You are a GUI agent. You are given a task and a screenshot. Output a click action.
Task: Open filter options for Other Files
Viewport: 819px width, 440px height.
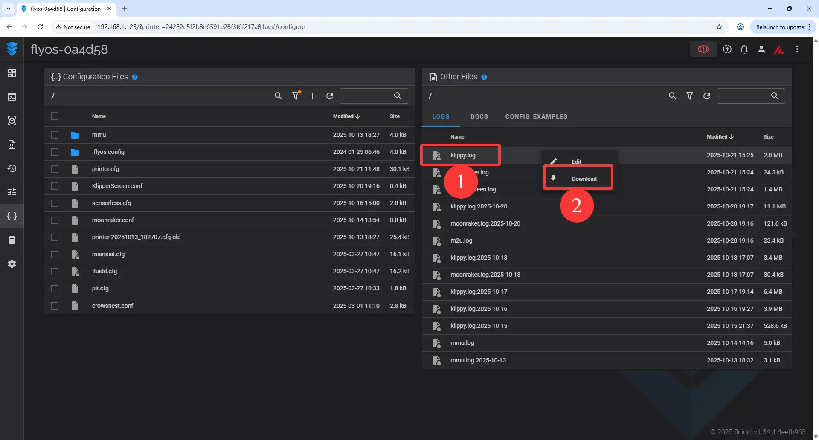point(689,96)
